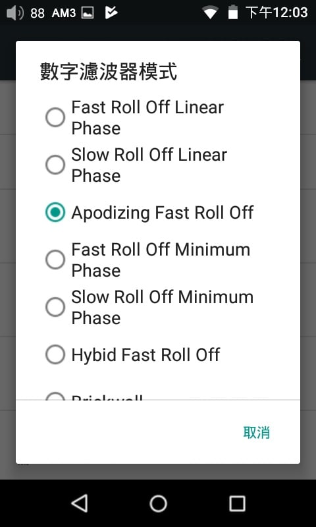
Task: Tap the 下午12:03 clock in status bar
Action: point(276,13)
